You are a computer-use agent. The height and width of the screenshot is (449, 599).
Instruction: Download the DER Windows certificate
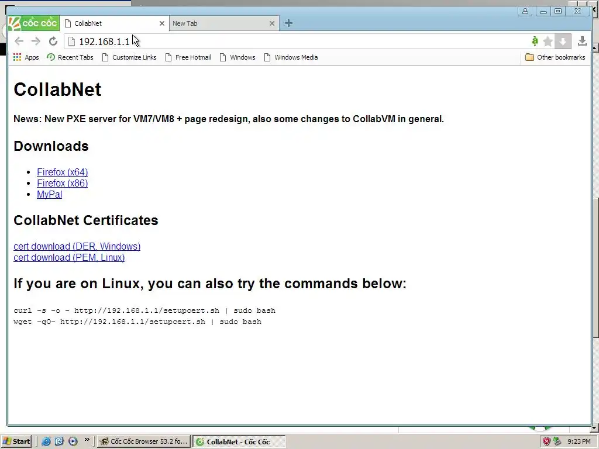tap(77, 246)
